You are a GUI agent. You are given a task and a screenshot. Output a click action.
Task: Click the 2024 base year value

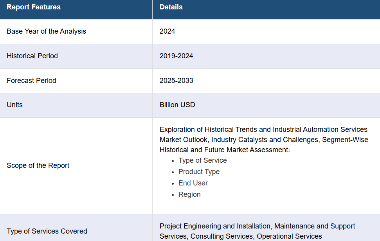tap(167, 31)
